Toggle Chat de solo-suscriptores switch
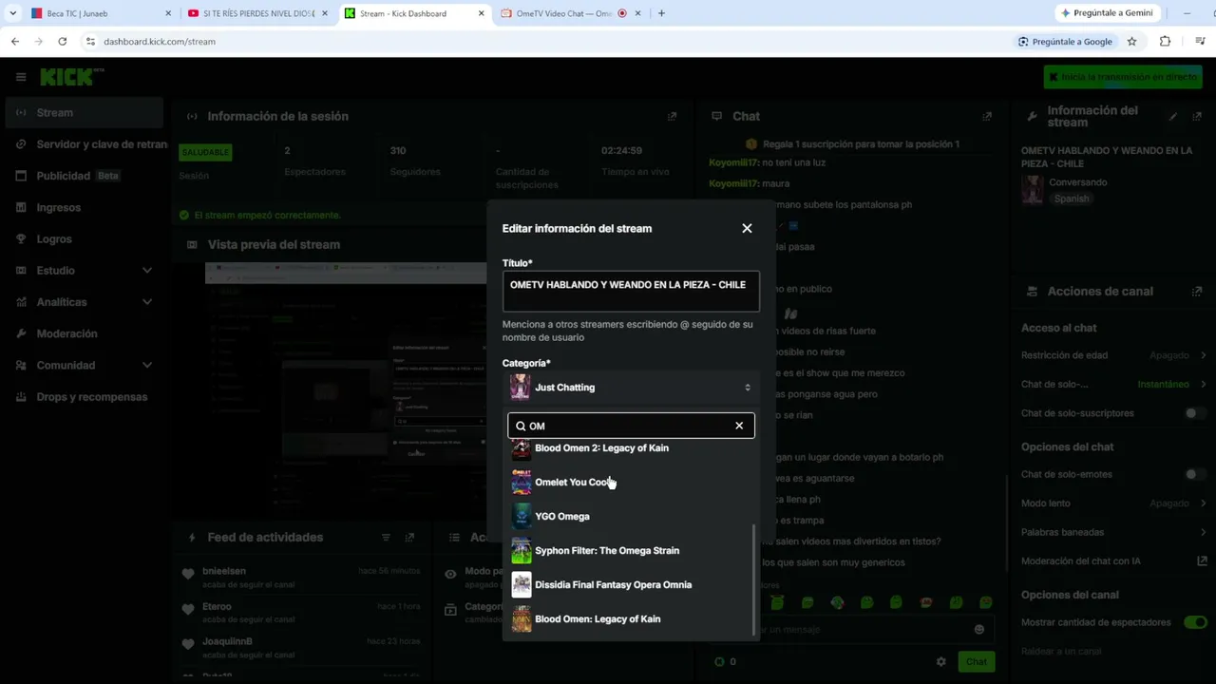 (1194, 413)
